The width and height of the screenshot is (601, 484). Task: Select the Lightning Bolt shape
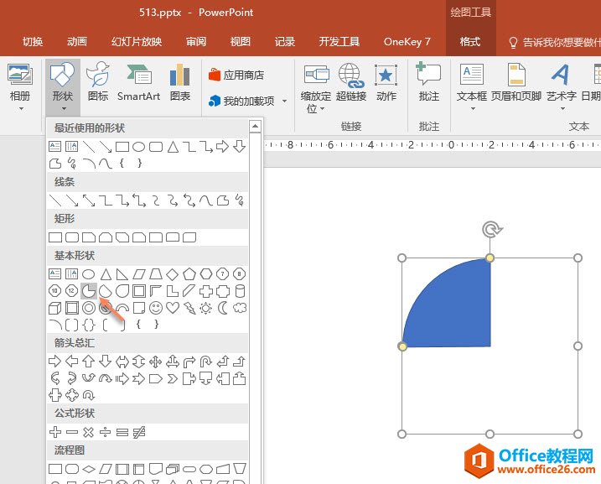pos(189,308)
